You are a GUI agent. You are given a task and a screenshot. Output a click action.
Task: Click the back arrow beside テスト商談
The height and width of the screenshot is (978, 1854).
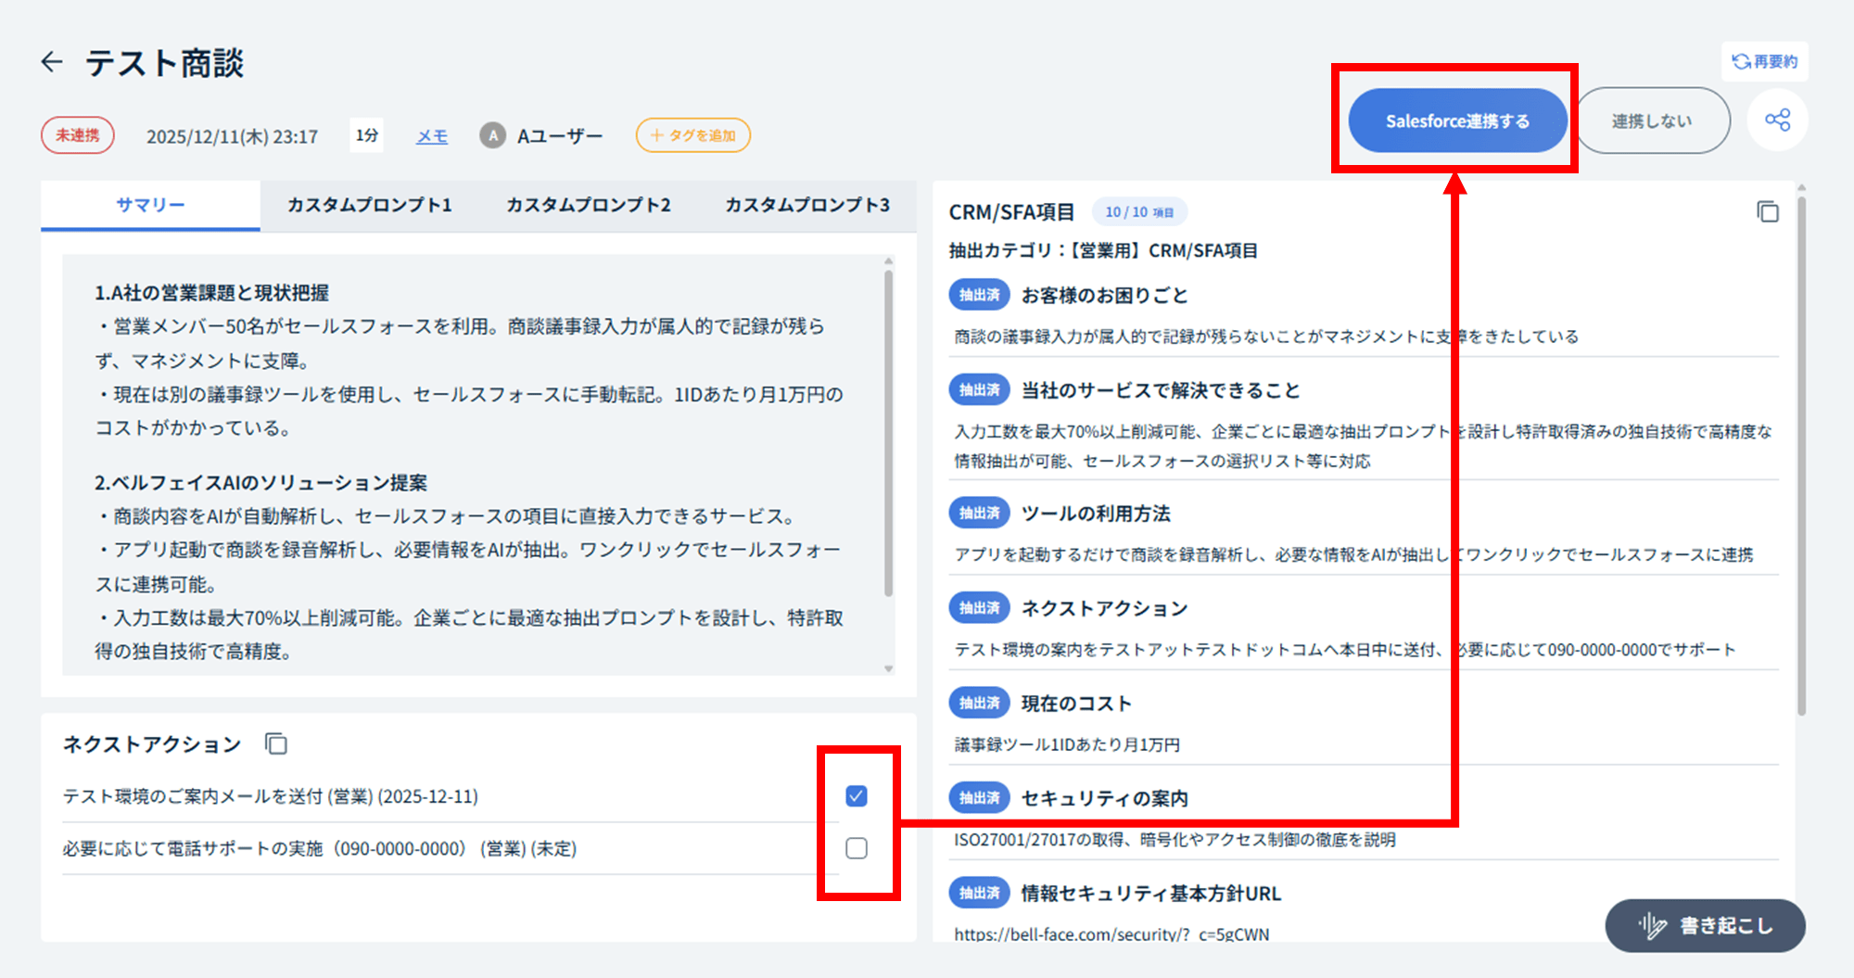[52, 62]
